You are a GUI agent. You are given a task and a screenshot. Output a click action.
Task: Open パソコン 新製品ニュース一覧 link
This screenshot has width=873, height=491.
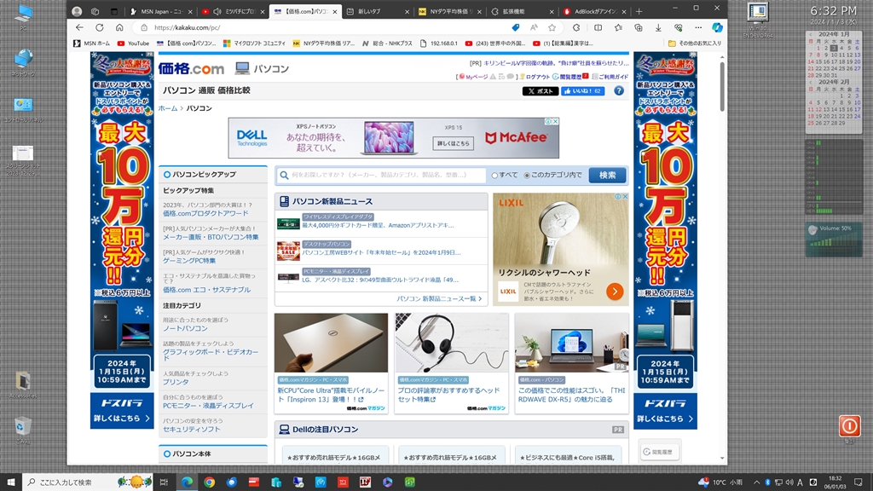[439, 299]
